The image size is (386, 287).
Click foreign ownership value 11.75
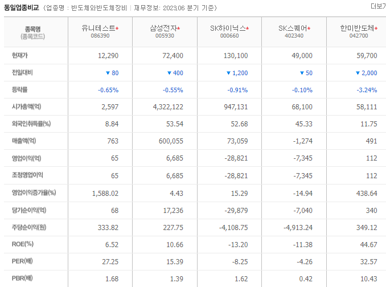[x=368, y=124]
